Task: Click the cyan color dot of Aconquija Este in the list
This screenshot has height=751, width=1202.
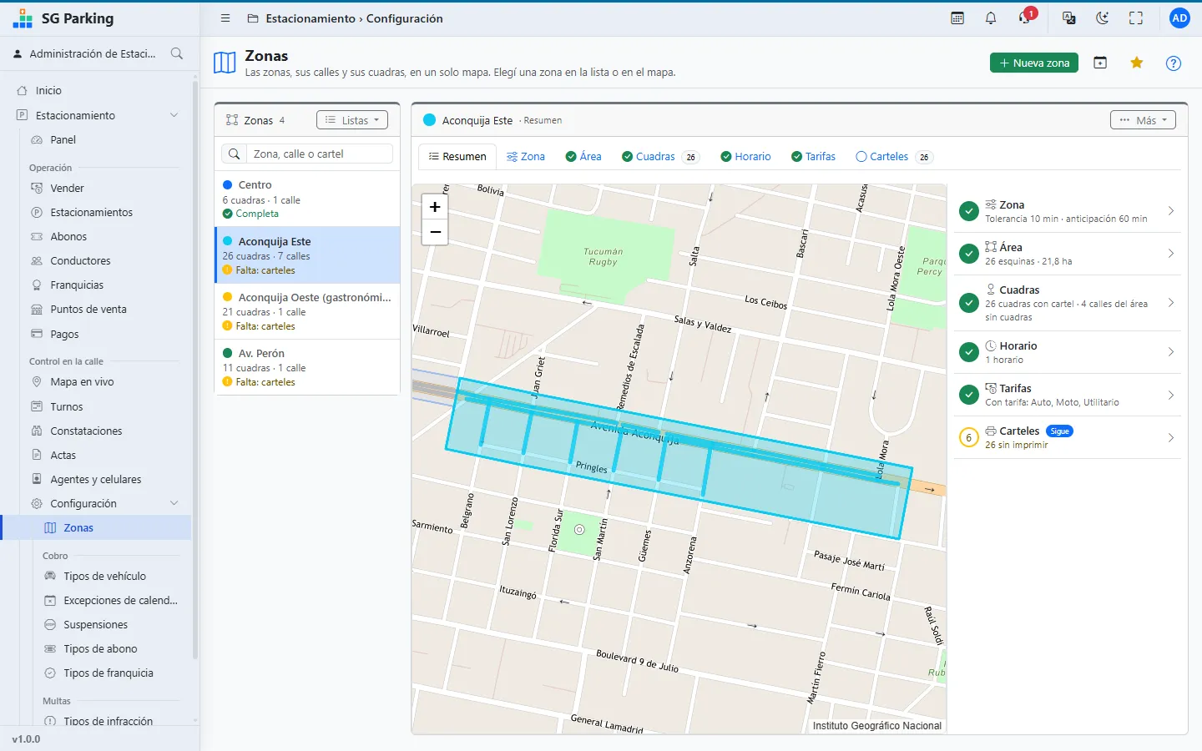Action: [227, 241]
